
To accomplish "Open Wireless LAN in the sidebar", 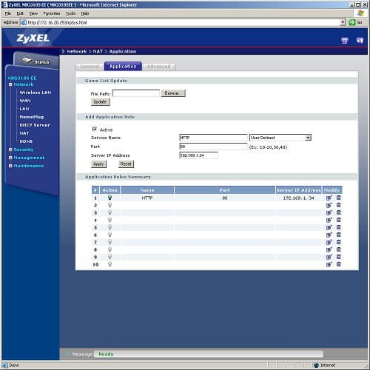I will [x=36, y=92].
